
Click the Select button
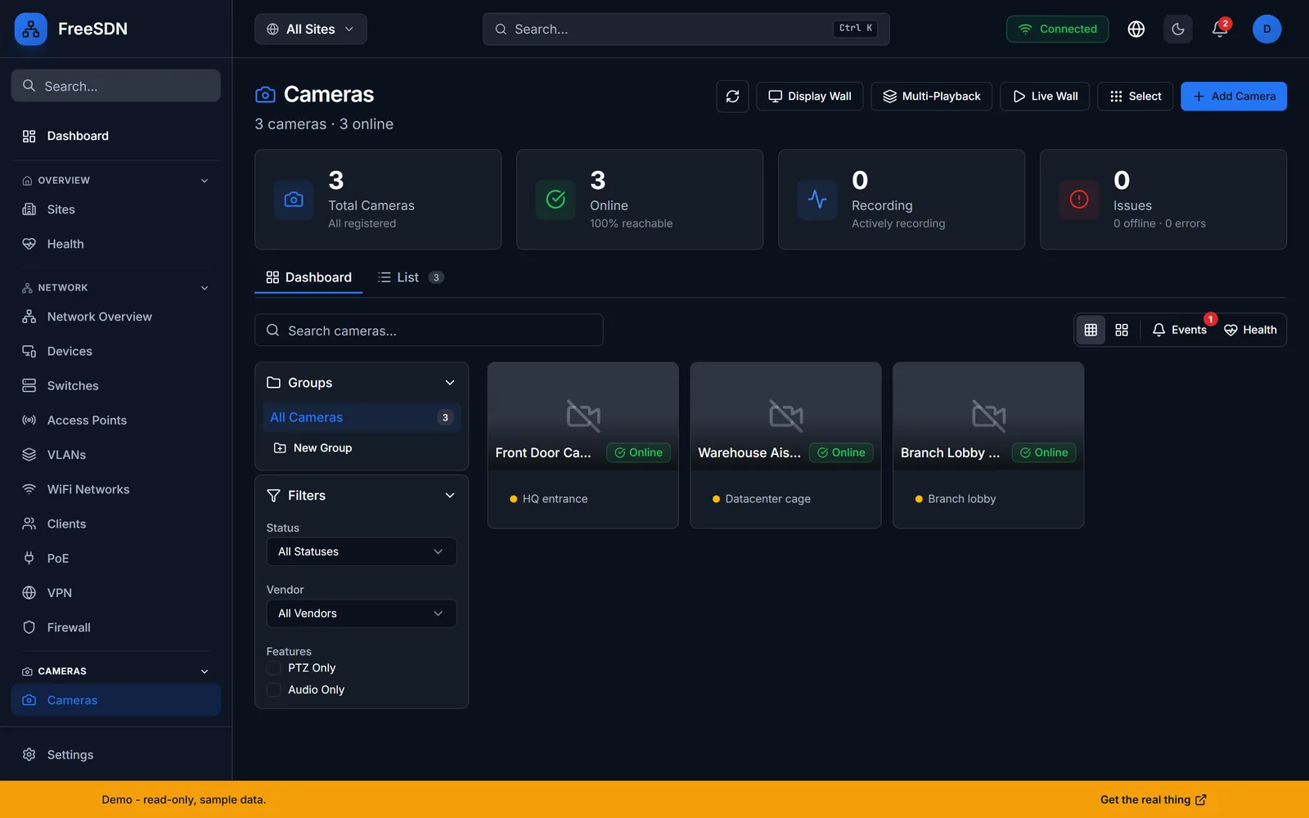(x=1136, y=97)
